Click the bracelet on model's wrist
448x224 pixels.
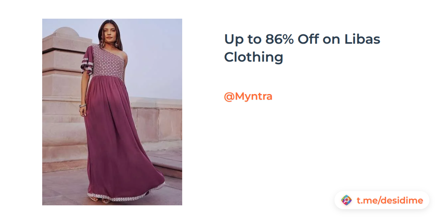click(83, 106)
